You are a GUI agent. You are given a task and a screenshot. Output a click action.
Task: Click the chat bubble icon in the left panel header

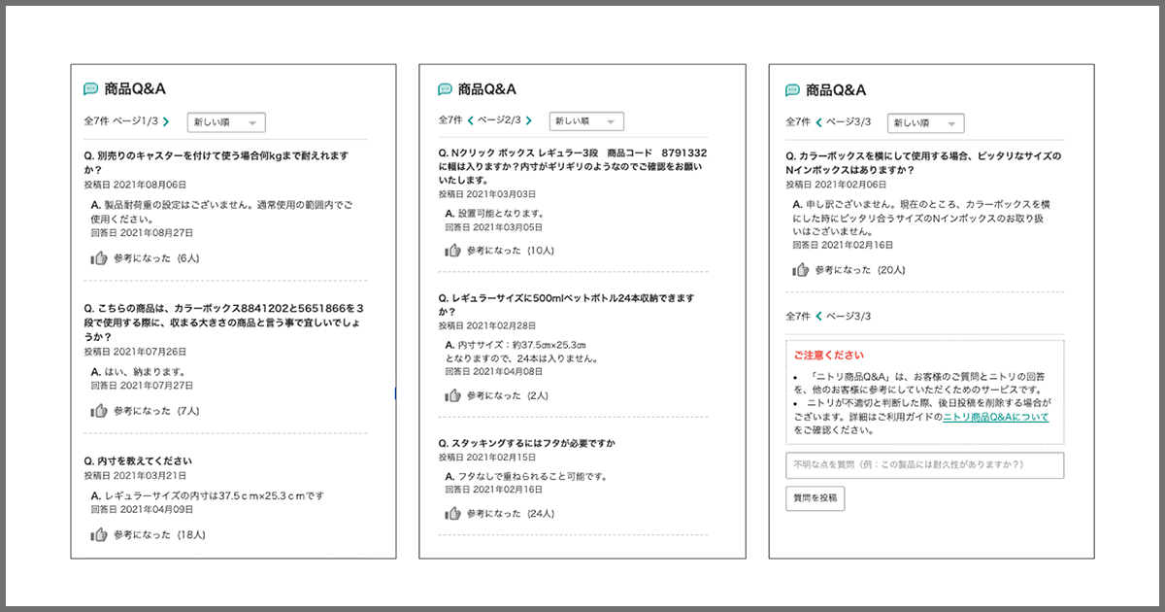pos(91,89)
